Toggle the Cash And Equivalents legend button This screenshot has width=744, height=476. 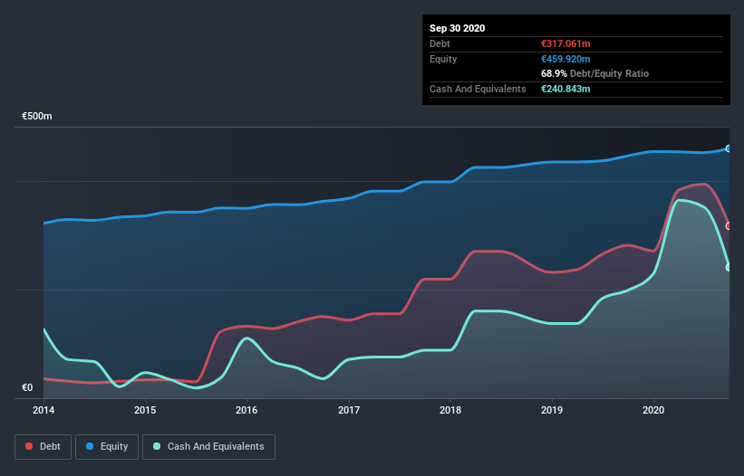(208, 447)
